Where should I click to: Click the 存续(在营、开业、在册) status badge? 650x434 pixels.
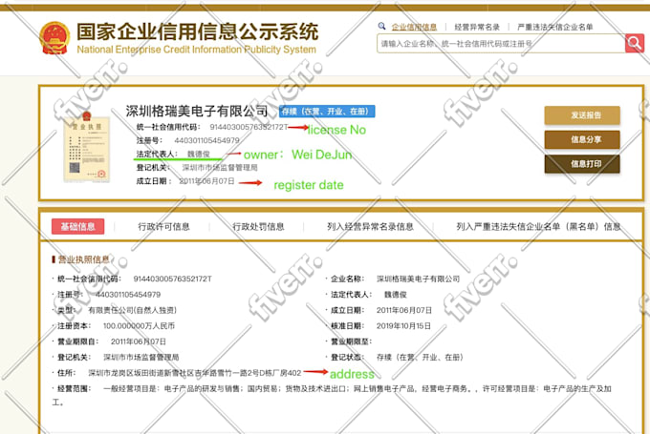(327, 112)
